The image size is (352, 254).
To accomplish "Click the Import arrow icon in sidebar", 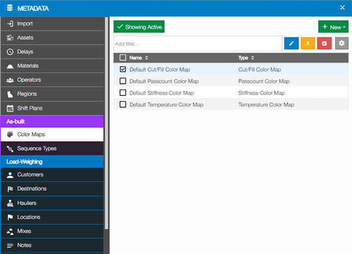I will (10, 23).
